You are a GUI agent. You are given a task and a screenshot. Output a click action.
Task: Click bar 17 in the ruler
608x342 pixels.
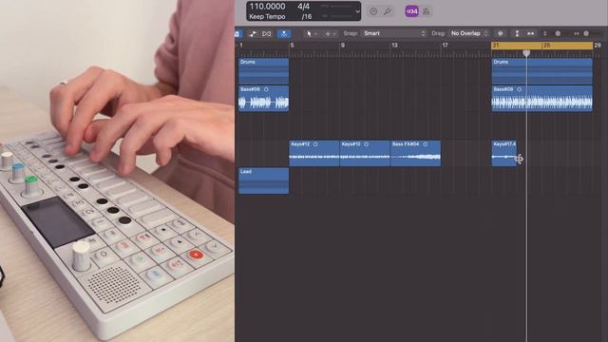click(x=446, y=46)
